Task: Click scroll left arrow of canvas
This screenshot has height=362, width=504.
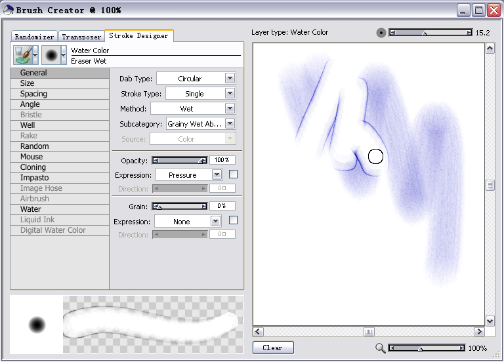Action: pos(259,331)
